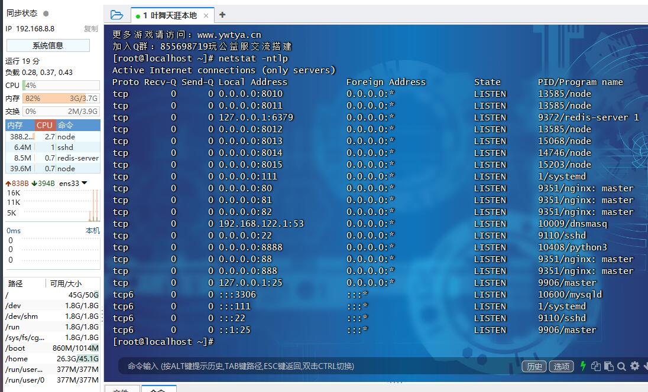
Task: Click the 内存 82% usage bar
Action: tap(61, 99)
